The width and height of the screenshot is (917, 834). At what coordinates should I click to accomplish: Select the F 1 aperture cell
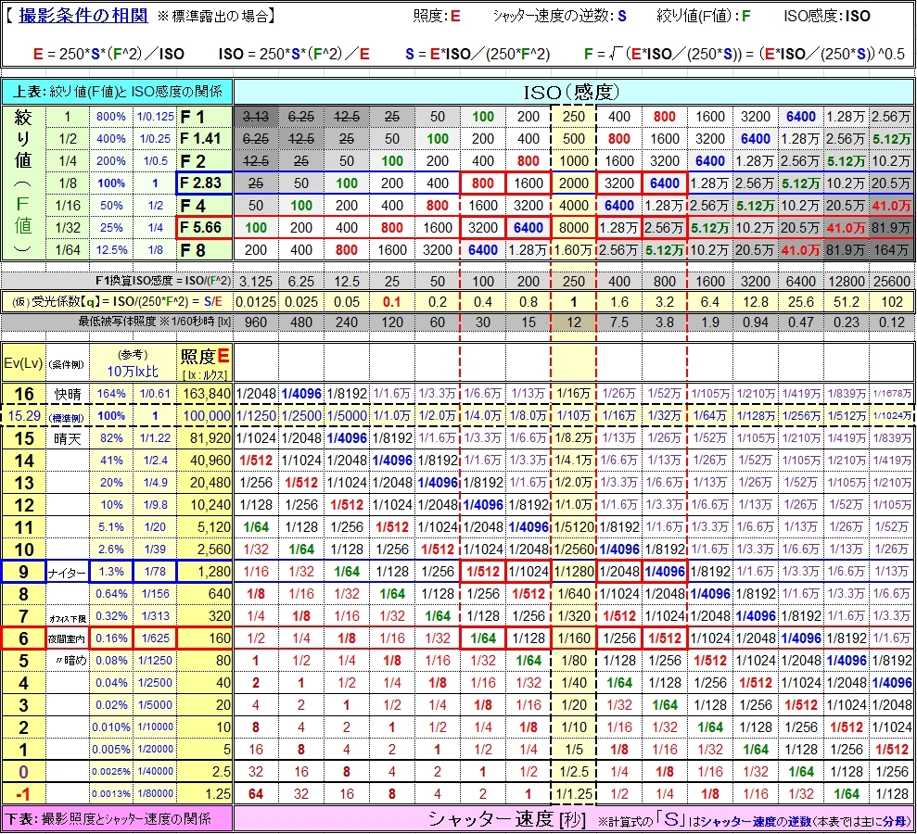click(x=204, y=117)
